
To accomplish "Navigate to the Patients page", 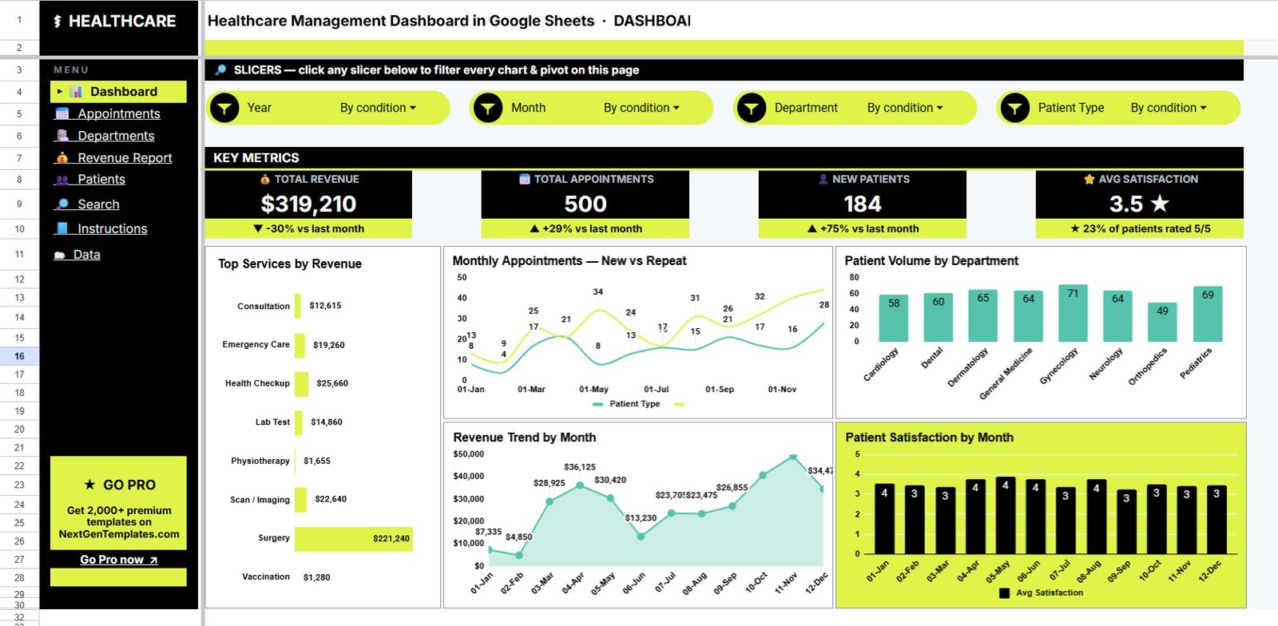I will 101,180.
